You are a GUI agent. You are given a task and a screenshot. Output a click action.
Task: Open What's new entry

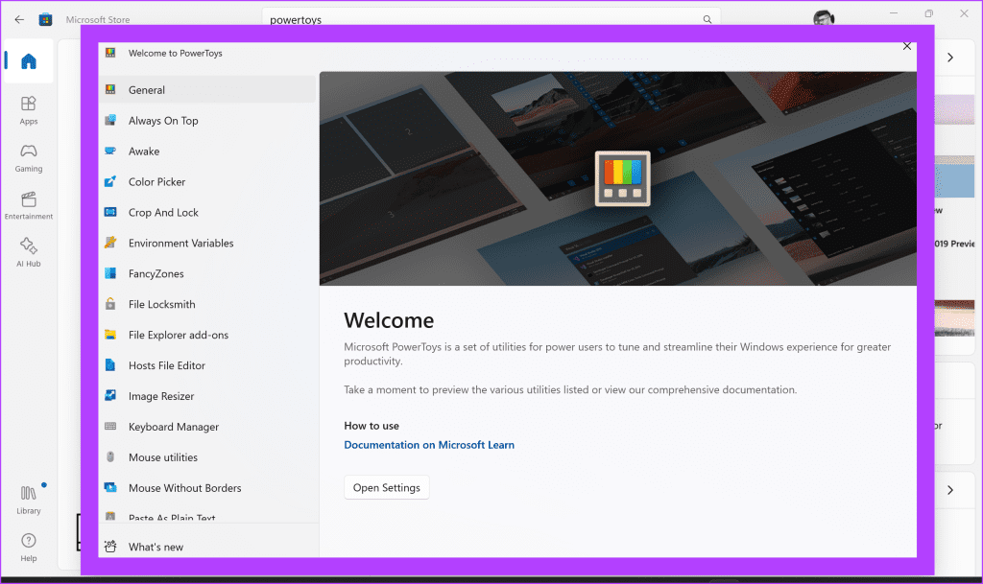click(x=207, y=547)
